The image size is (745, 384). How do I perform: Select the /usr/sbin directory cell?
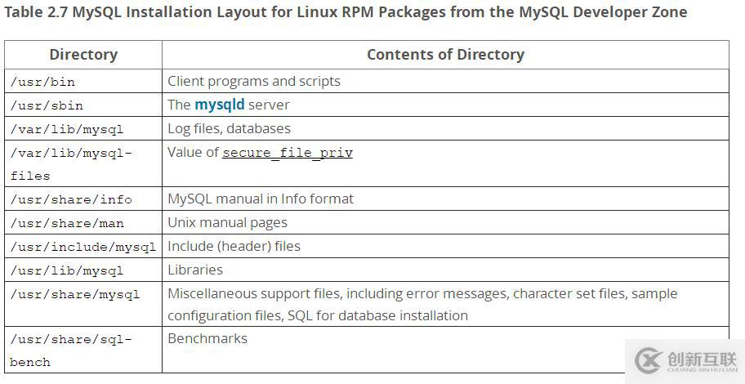click(47, 105)
